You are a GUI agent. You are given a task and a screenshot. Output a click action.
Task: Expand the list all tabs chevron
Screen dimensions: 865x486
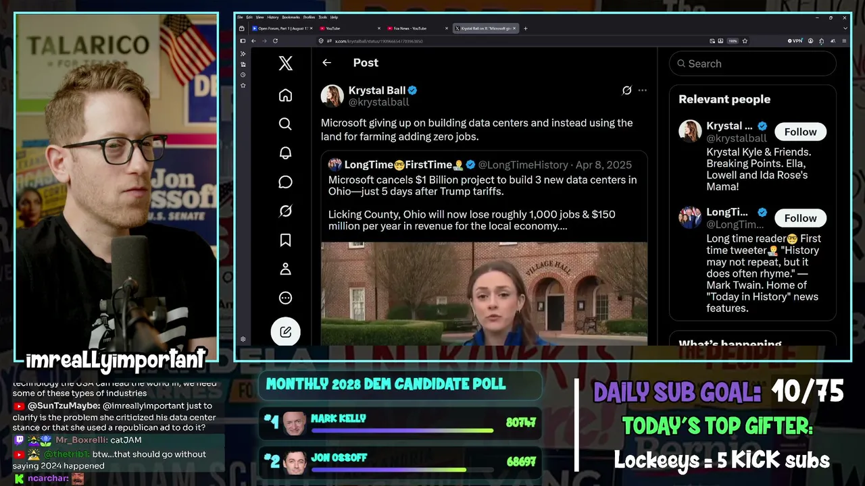click(845, 28)
